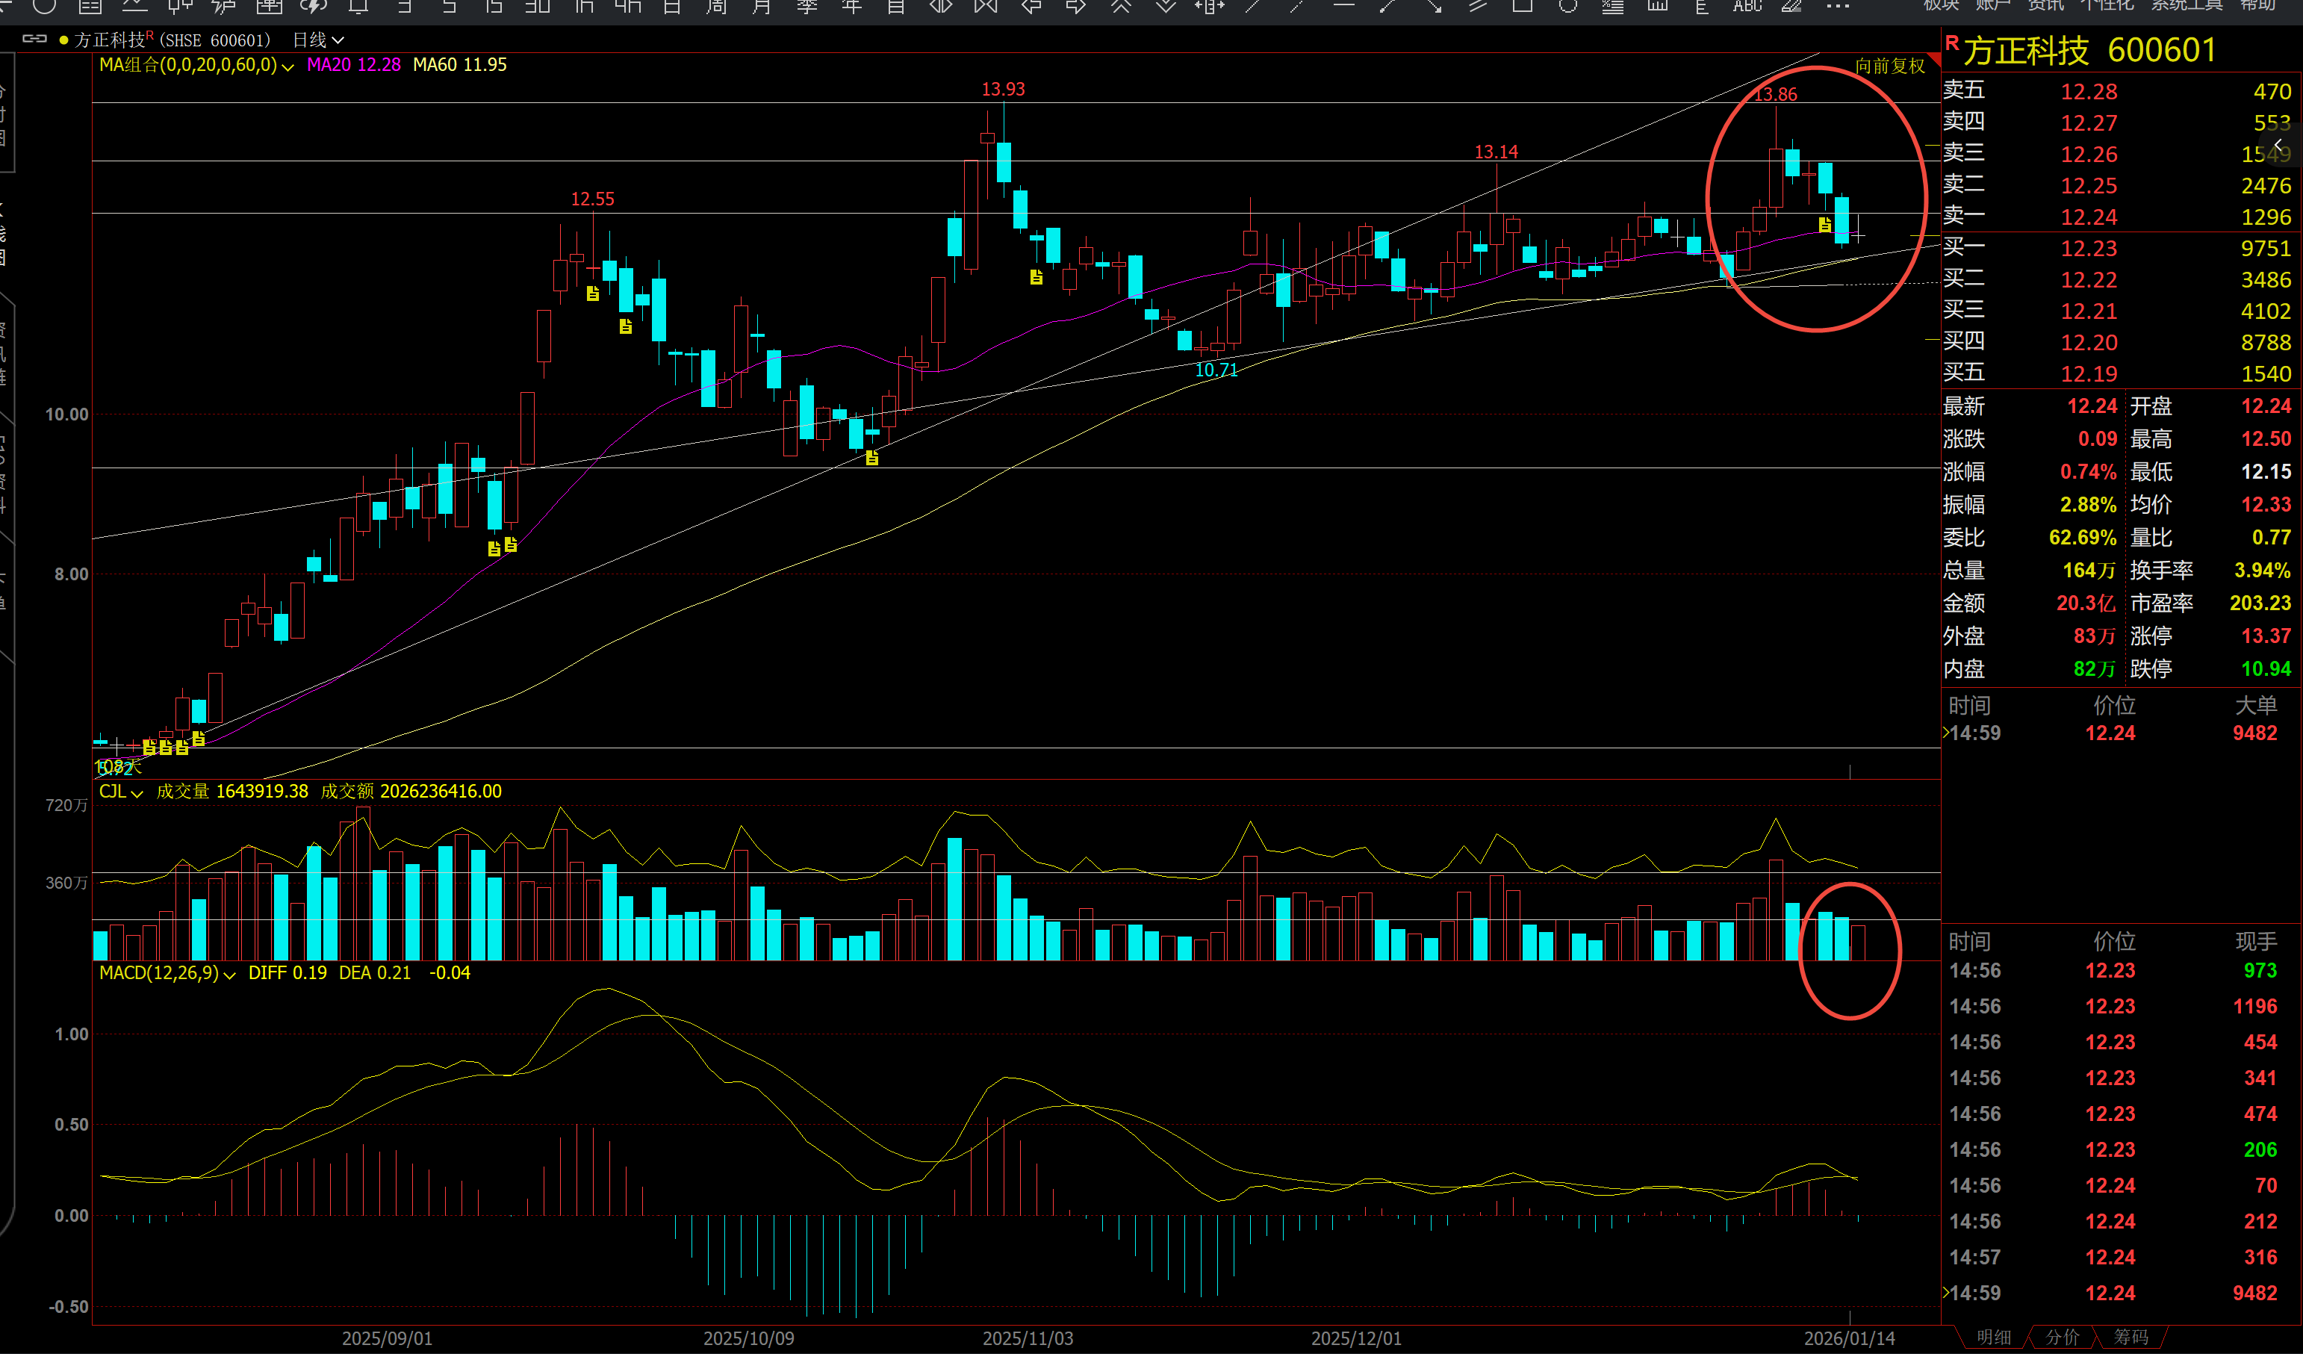Click the magenta MA20 12.28 legend label
2303x1354 pixels.
click(x=354, y=65)
